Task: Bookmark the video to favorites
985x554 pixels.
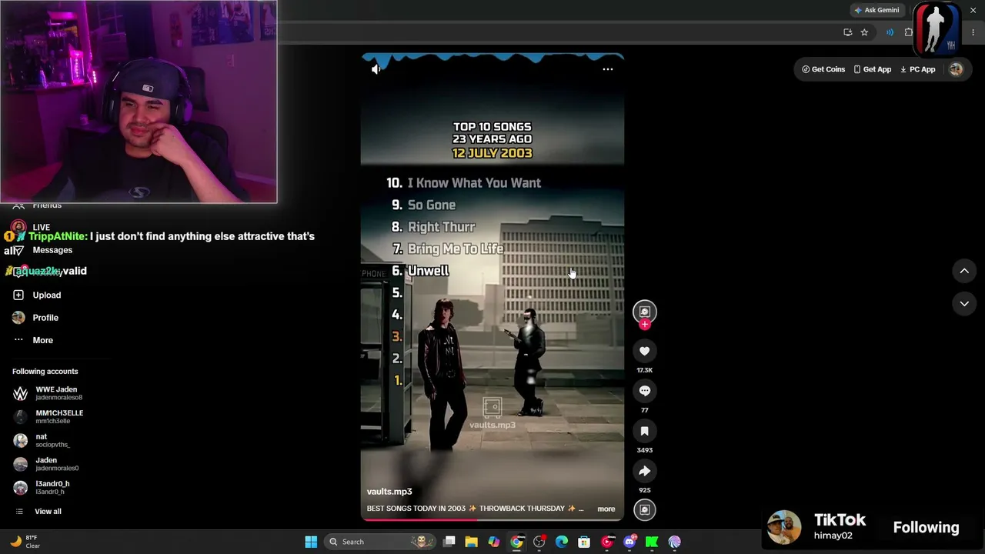Action: coord(645,431)
